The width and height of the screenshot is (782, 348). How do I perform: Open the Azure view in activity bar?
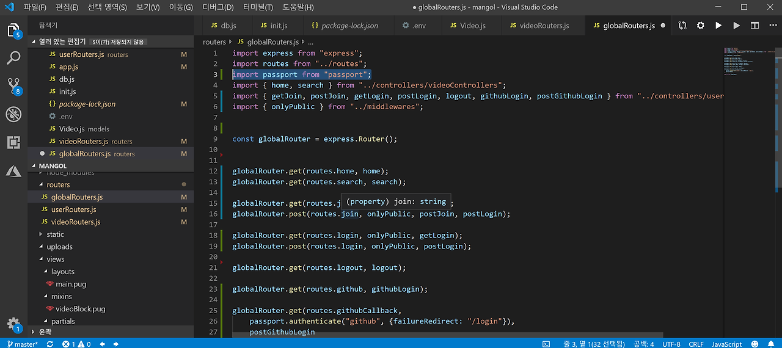(x=13, y=171)
